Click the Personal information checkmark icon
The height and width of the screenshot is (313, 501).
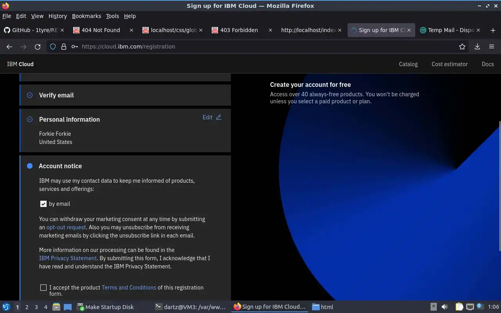pos(30,119)
